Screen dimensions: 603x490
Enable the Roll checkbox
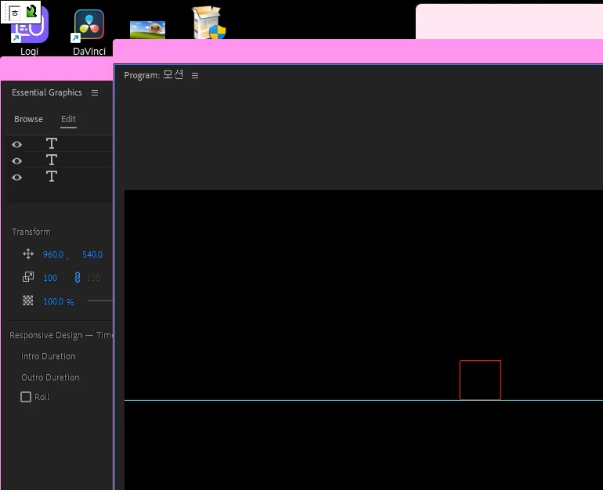(x=26, y=397)
